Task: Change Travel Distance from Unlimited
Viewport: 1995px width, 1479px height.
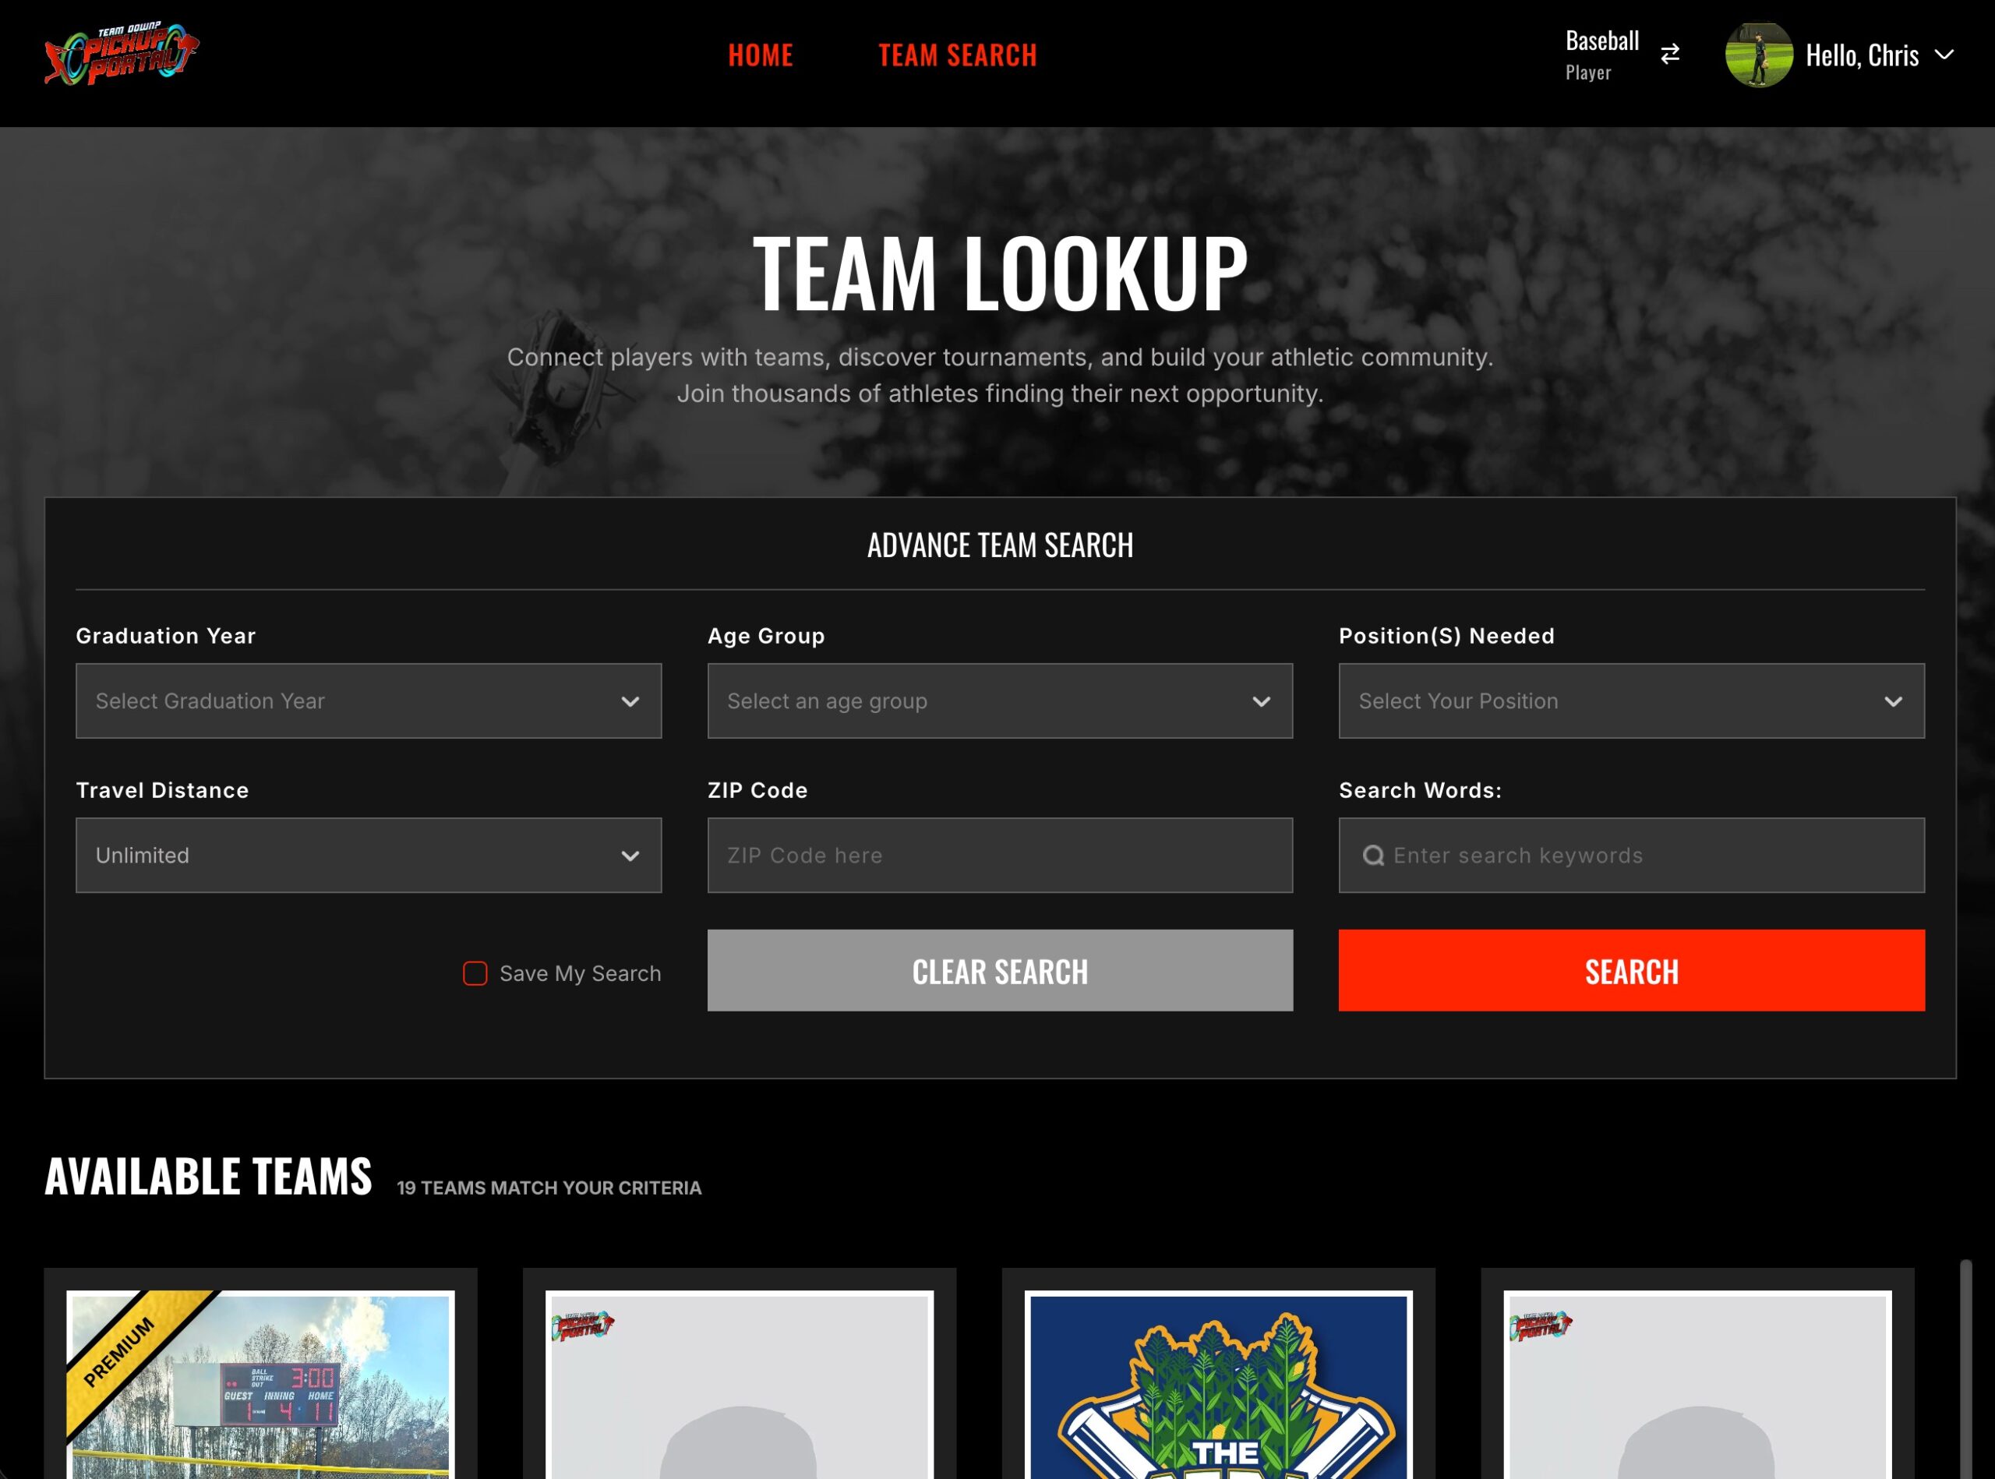Action: 368,855
